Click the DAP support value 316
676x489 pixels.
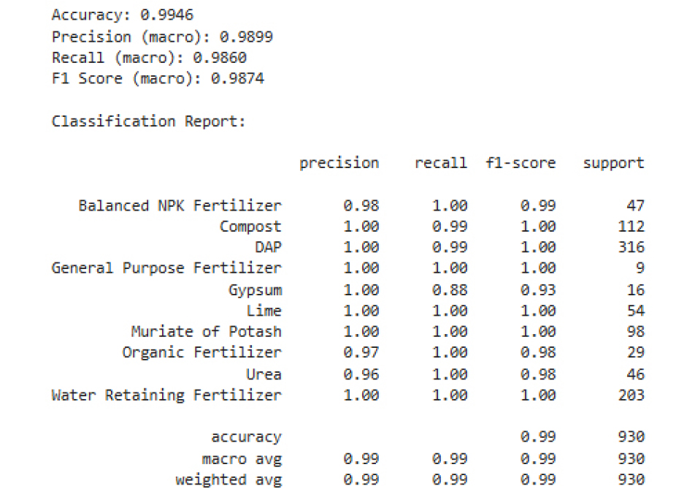tap(631, 247)
